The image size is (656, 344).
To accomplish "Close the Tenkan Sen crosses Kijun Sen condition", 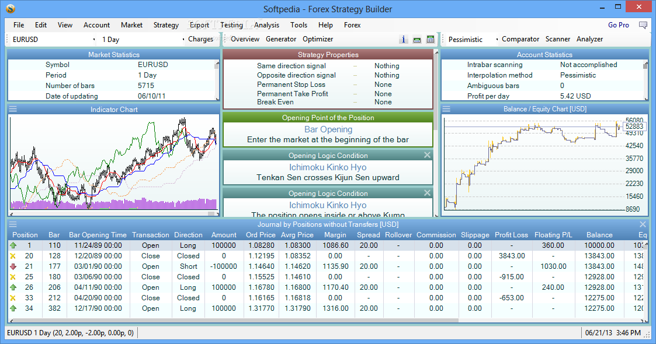I will pos(427,155).
